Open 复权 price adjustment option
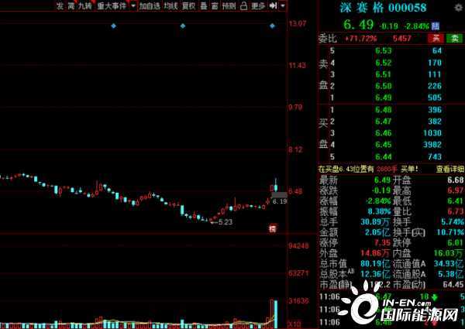The height and width of the screenshot is (329, 465). pos(188,5)
